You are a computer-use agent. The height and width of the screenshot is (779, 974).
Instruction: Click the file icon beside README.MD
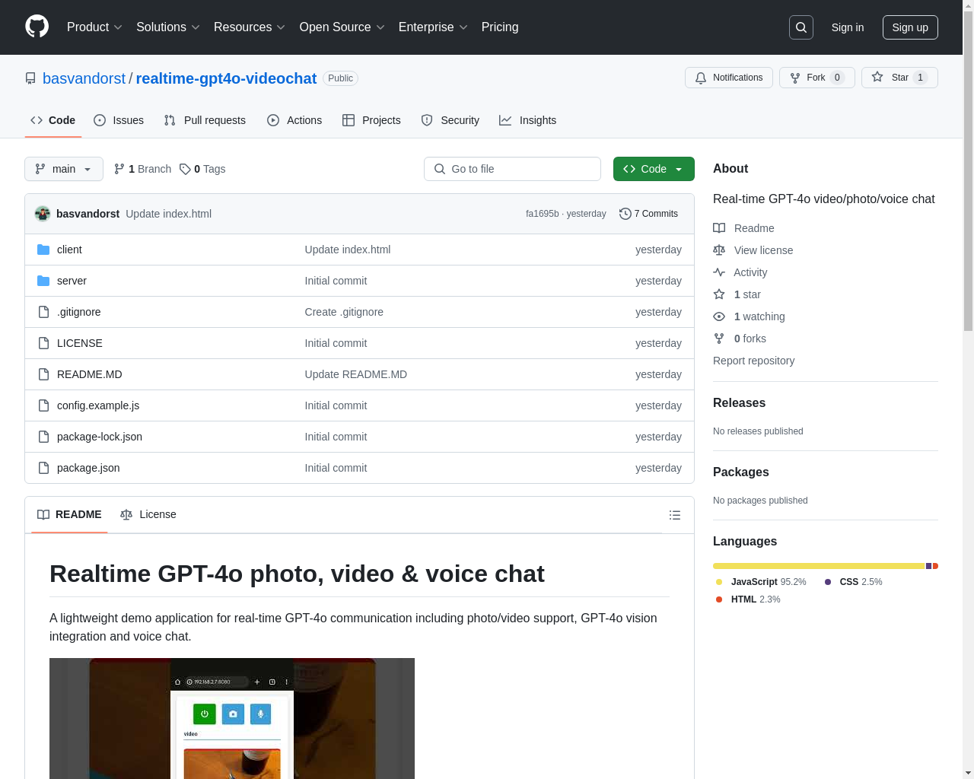(43, 374)
